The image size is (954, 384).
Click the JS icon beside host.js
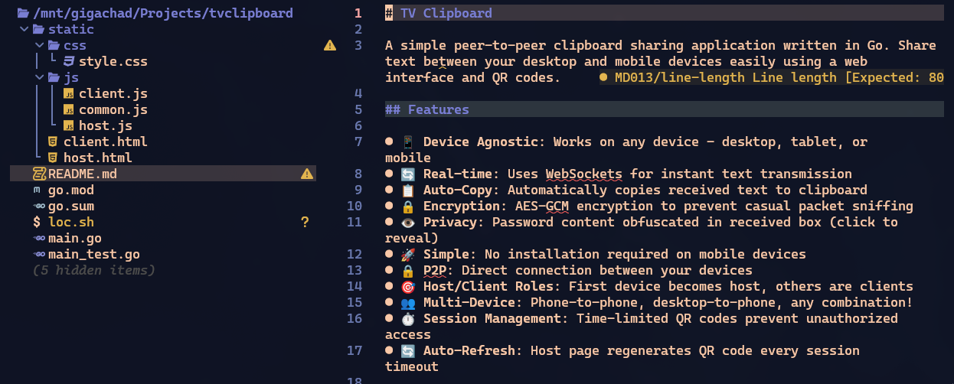(69, 125)
